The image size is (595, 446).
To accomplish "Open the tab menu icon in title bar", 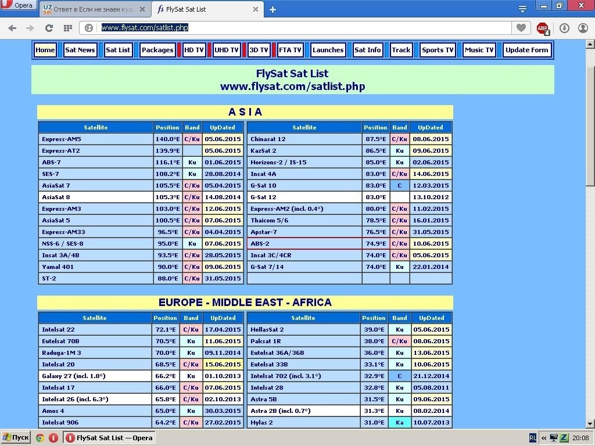I will point(522,9).
